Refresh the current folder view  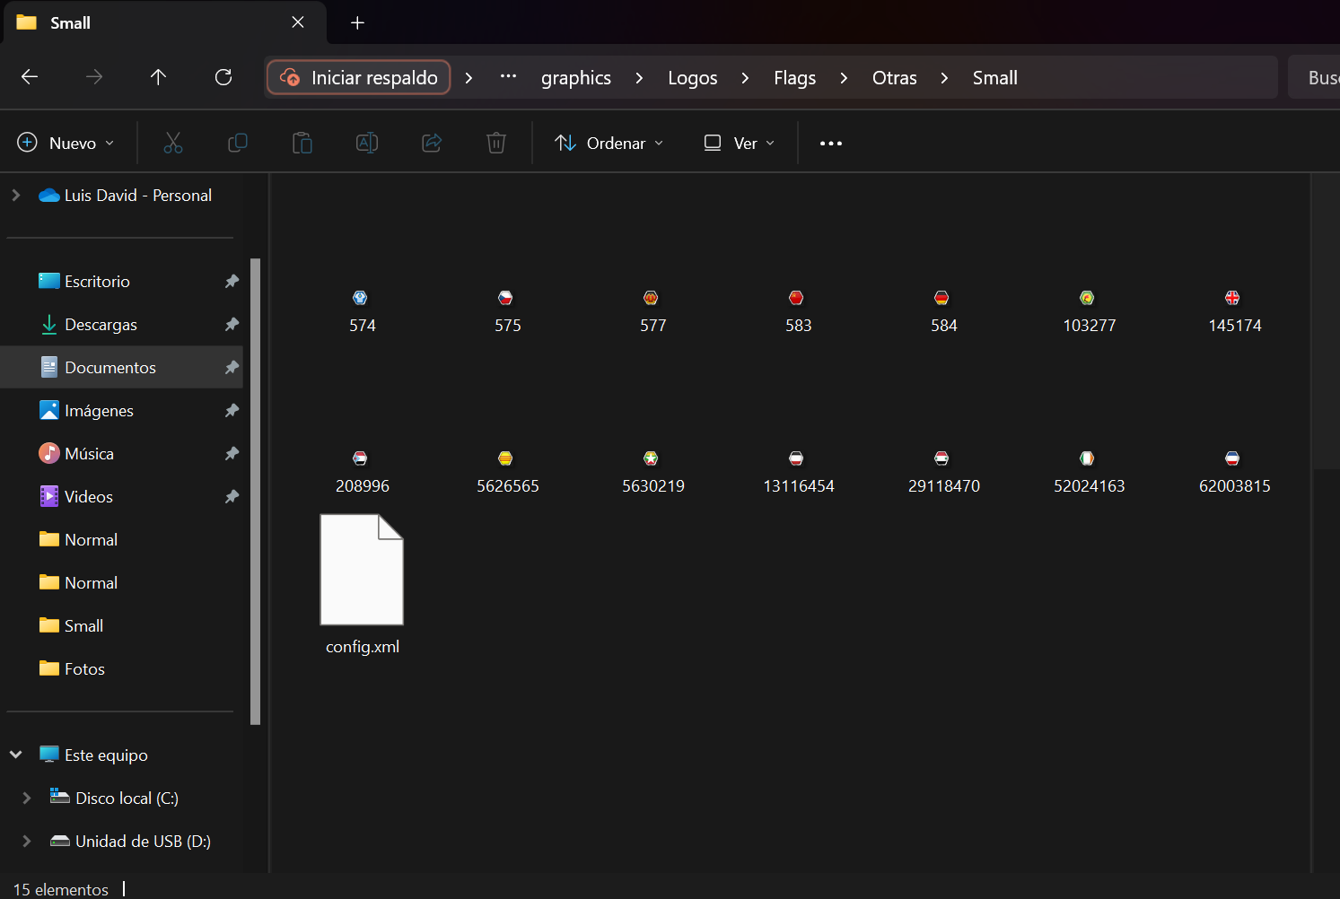click(x=223, y=77)
